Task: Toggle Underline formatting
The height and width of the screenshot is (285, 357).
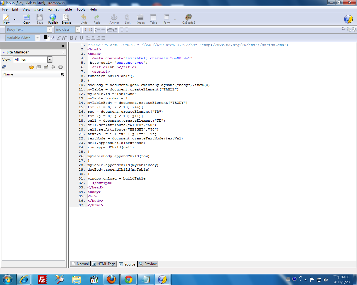Action: tap(81, 38)
